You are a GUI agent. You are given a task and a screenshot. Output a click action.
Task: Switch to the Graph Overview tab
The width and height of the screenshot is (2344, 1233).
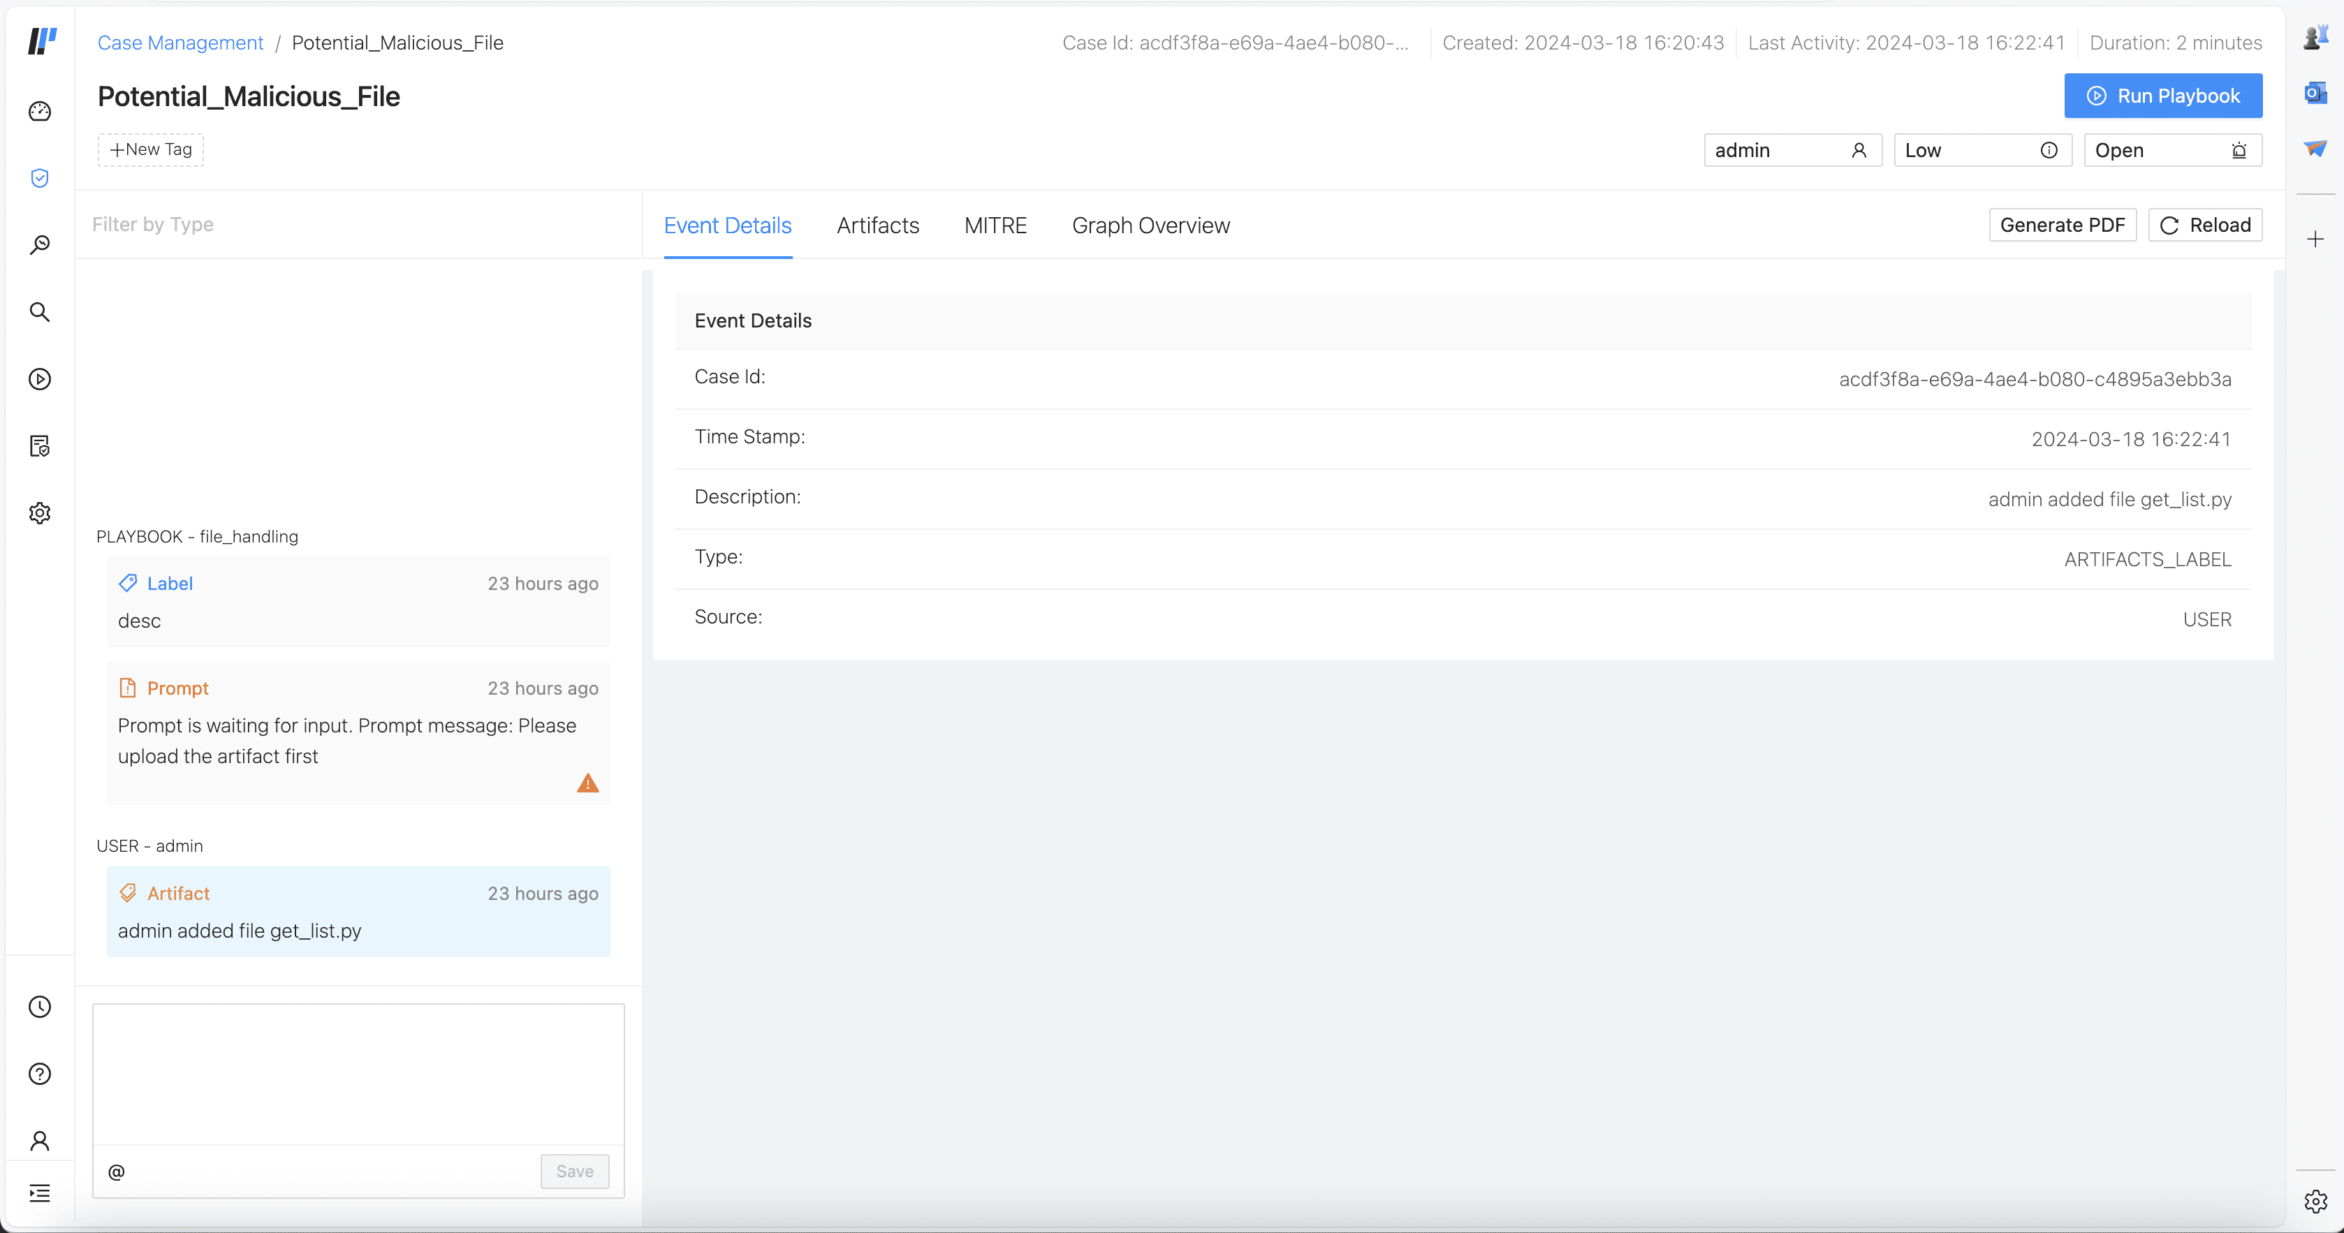pos(1150,226)
